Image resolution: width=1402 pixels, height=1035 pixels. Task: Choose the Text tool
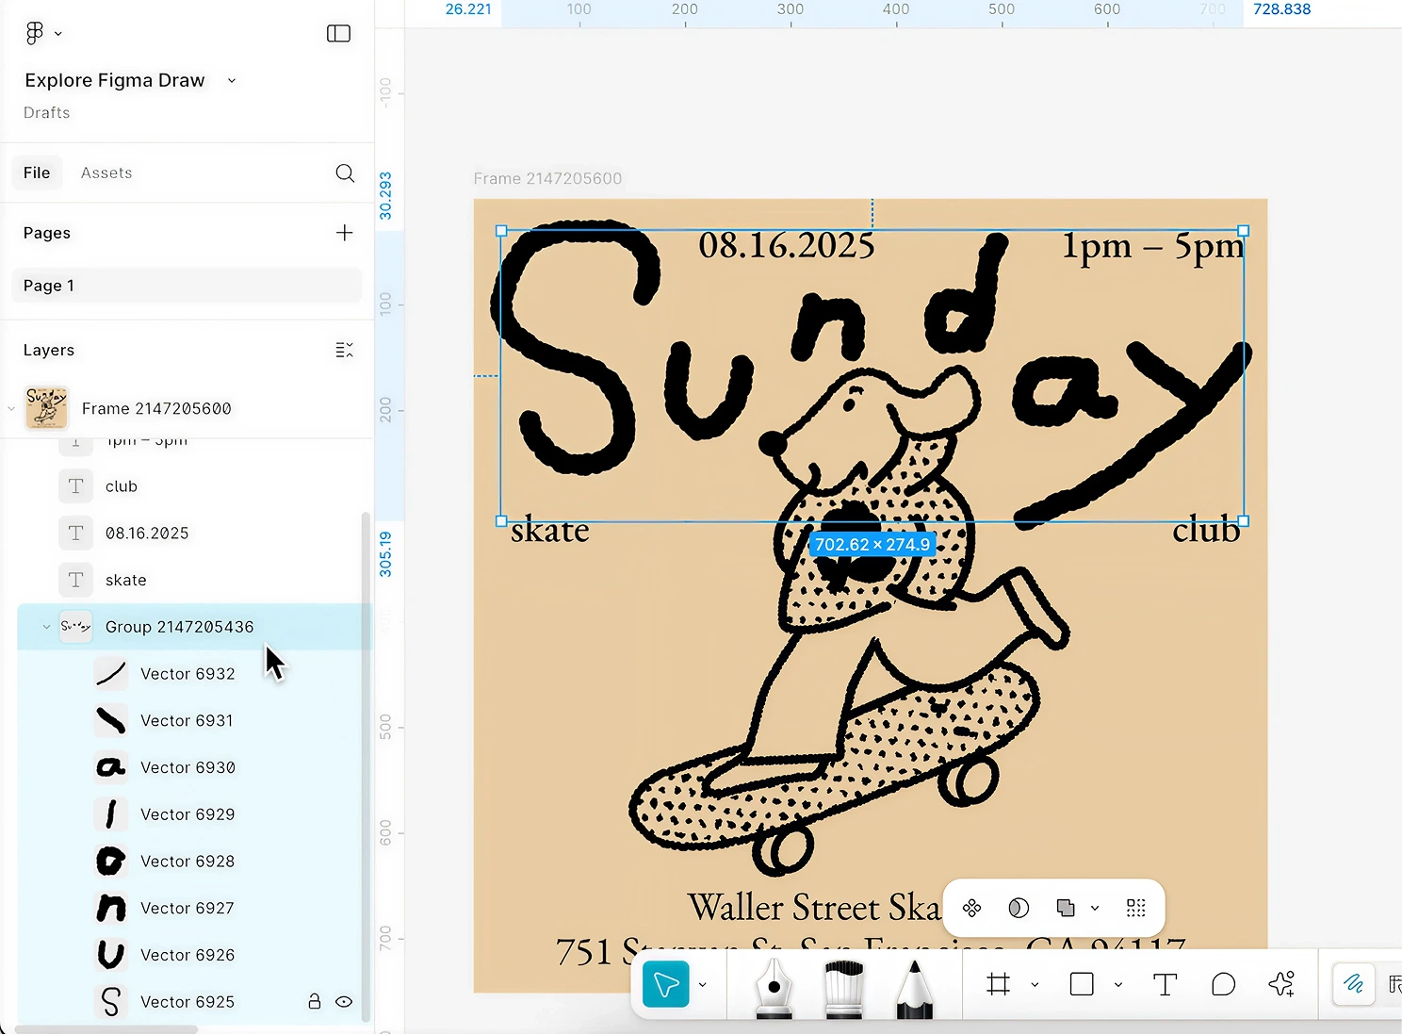pos(1165,985)
